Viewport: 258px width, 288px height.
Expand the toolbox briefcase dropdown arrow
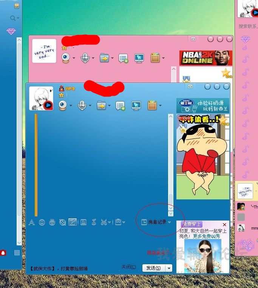point(124,222)
